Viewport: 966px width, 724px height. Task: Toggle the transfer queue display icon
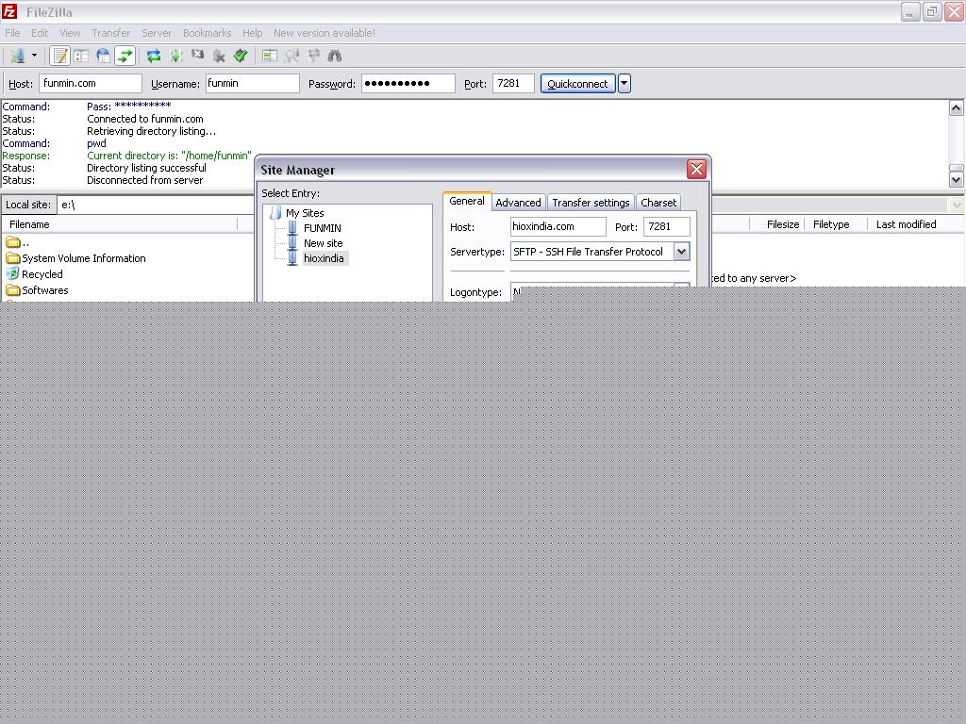[x=125, y=56]
